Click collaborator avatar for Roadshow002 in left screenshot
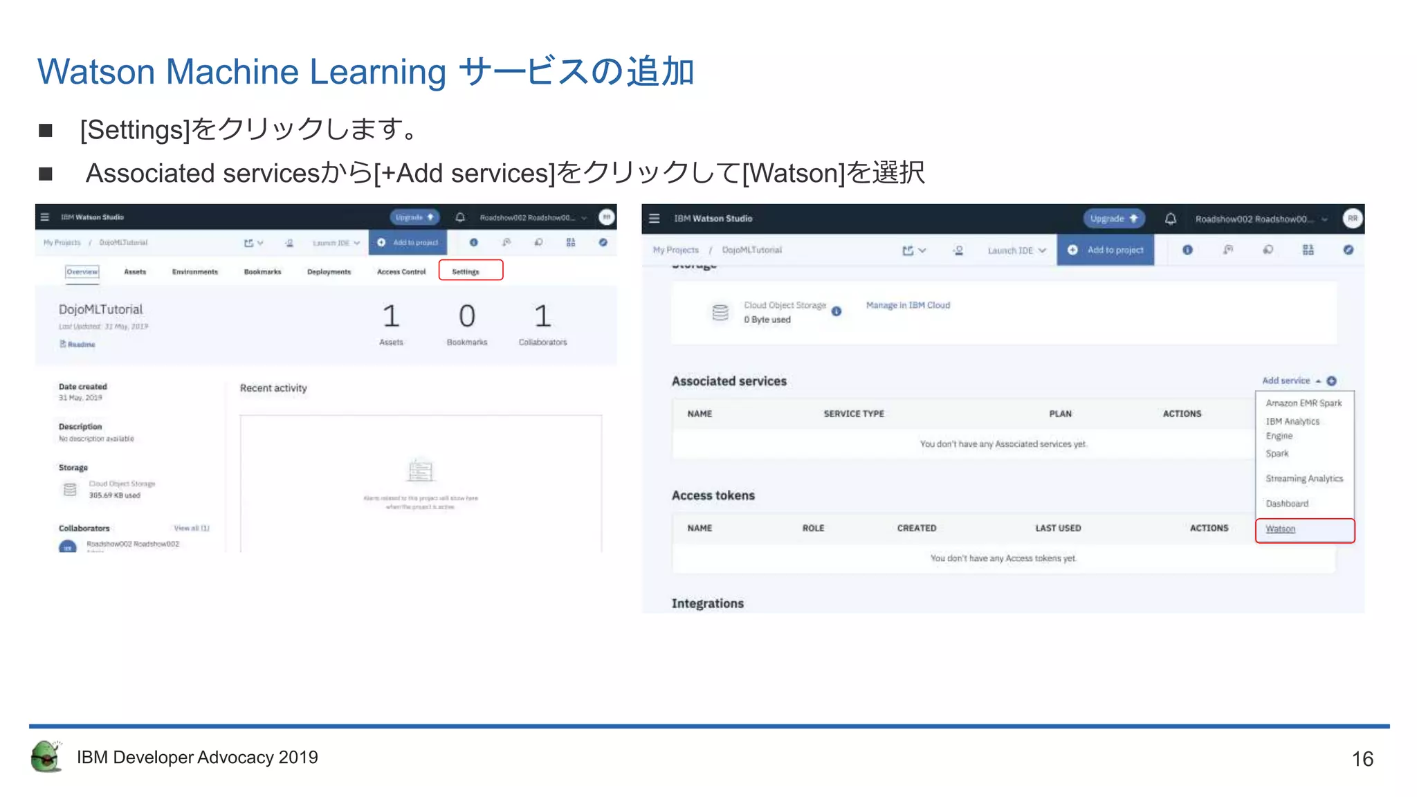Screen dimensions: 1417x797 (x=68, y=547)
